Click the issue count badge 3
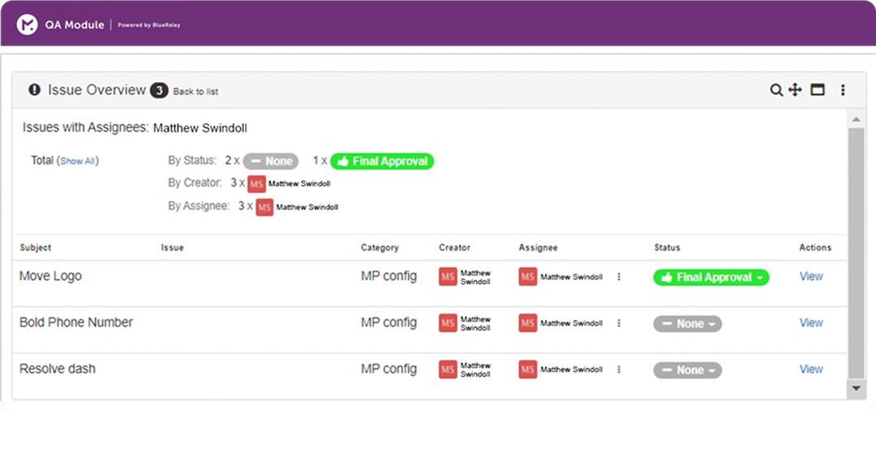876x461 pixels. [159, 91]
